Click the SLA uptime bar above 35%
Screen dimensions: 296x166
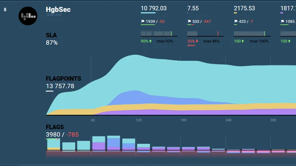pos(205,33)
